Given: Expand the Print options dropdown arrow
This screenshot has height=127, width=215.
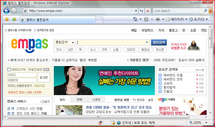Looking at the screenshot, I should tap(163, 19).
